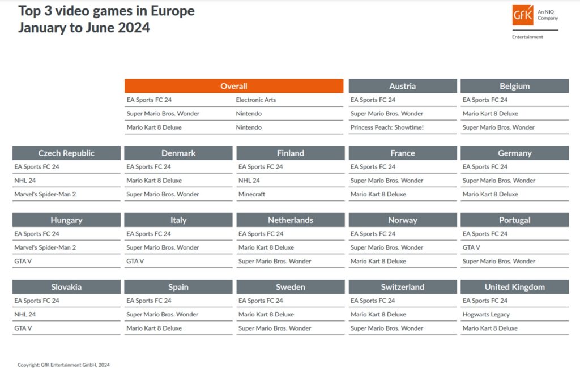Viewport: 580px width, 368px height.
Task: Select Minecraft in the Finland list
Action: coord(251,194)
